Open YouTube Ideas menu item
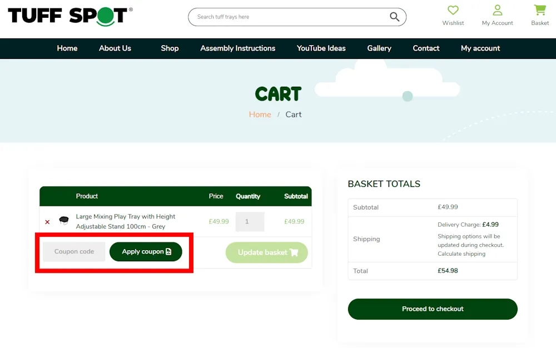This screenshot has height=348, width=556. [x=321, y=48]
